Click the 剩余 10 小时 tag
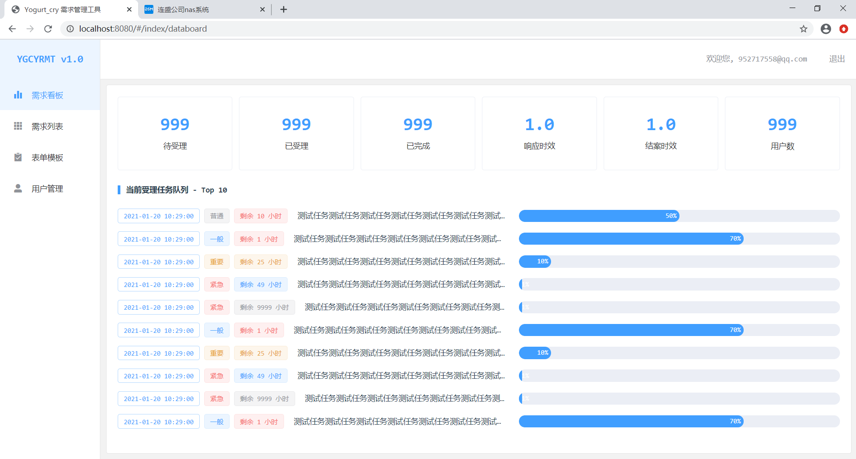Image resolution: width=856 pixels, height=459 pixels. click(261, 216)
